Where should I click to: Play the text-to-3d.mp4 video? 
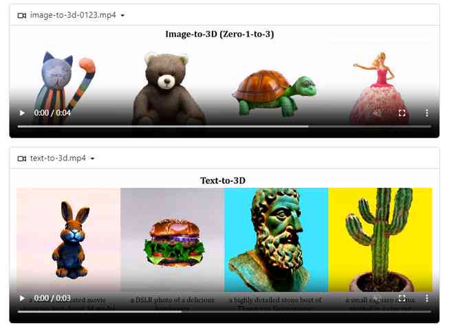click(22, 298)
